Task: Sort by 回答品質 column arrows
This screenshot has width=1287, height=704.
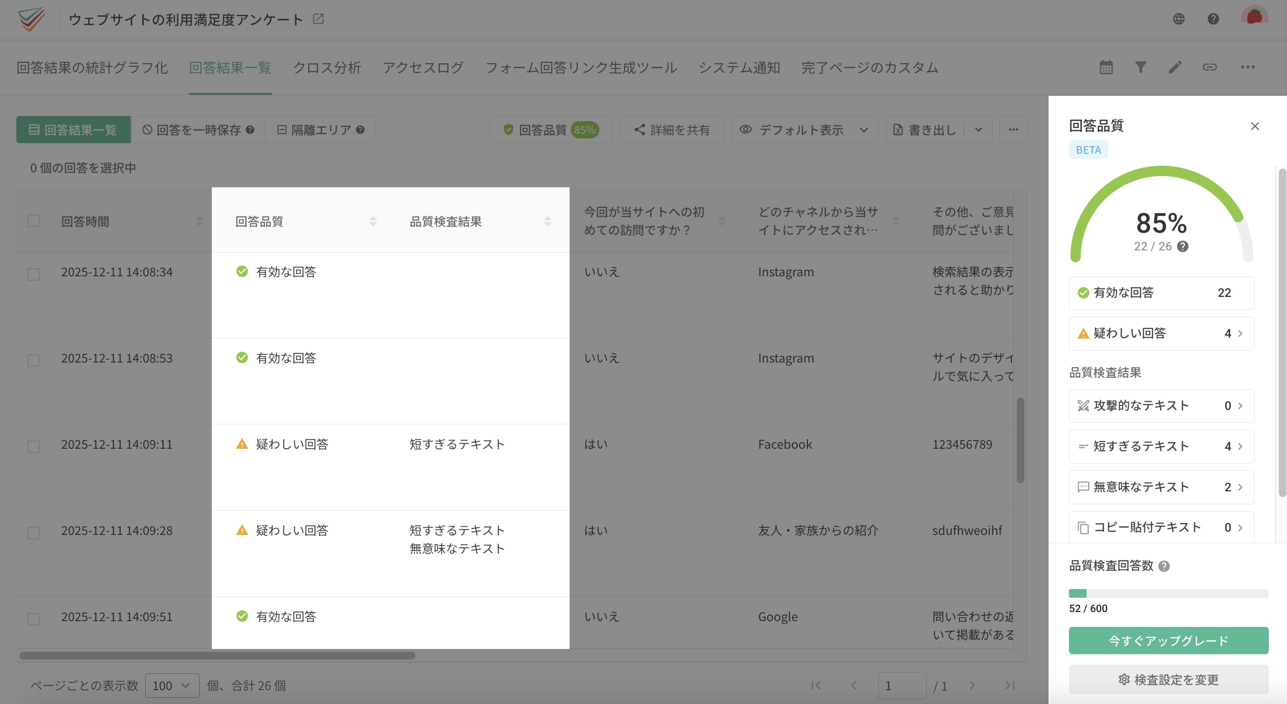Action: [373, 221]
